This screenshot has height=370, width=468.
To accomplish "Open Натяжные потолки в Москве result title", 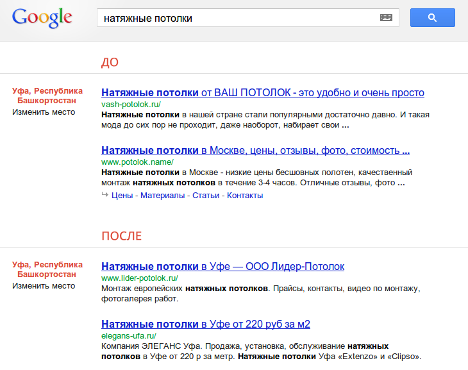I will click(256, 150).
